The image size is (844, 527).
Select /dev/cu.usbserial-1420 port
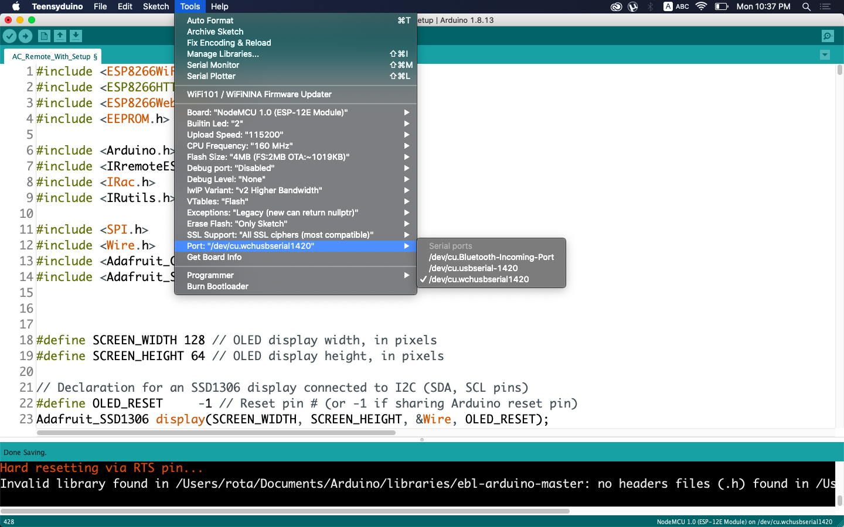491,268
